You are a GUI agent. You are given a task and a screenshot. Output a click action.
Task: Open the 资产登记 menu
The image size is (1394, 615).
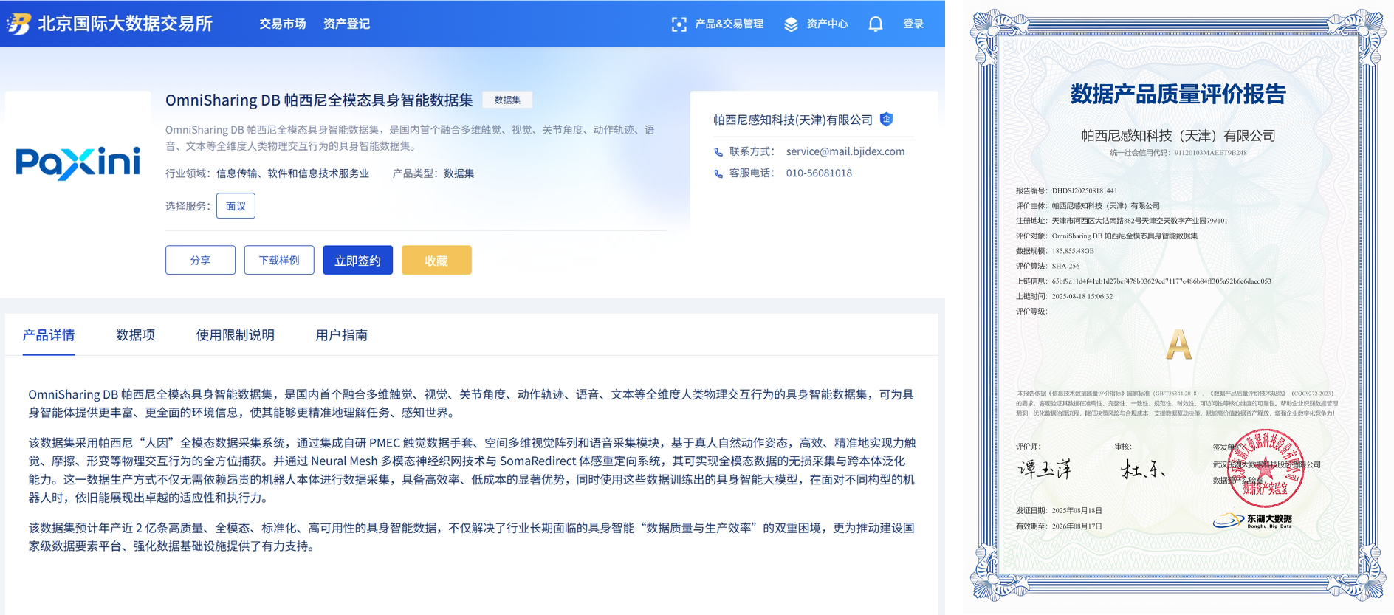click(346, 24)
